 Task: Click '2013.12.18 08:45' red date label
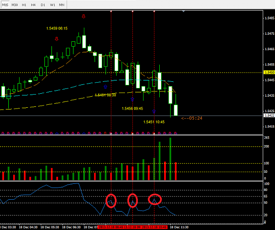tap(110, 227)
